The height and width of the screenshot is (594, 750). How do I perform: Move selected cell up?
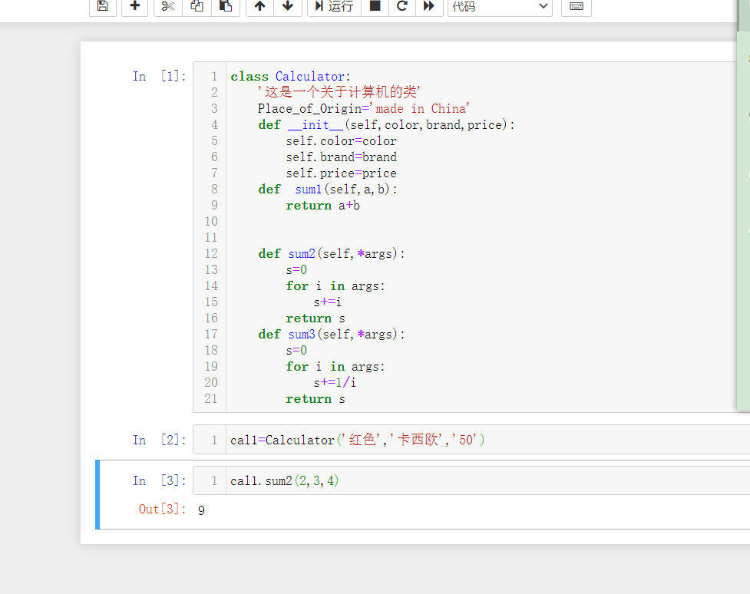pyautogui.click(x=259, y=6)
